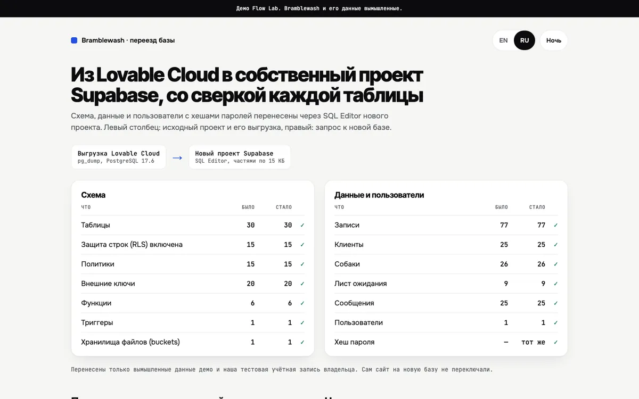Click the СТАЛО header in the Данные и пользователи card
The height and width of the screenshot is (399, 639).
pos(537,207)
